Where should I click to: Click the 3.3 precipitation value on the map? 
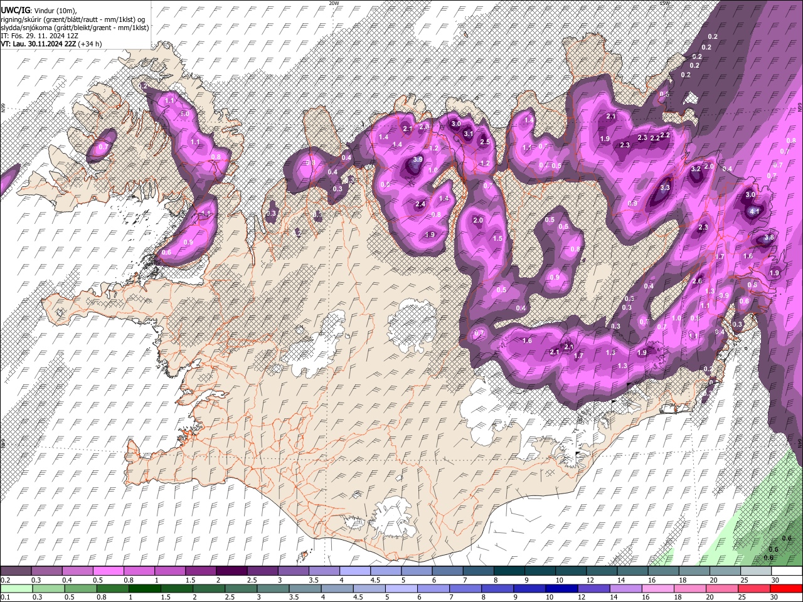click(665, 187)
